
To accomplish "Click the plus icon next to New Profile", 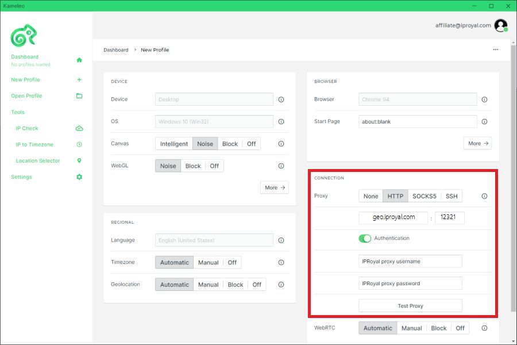I will click(x=79, y=79).
